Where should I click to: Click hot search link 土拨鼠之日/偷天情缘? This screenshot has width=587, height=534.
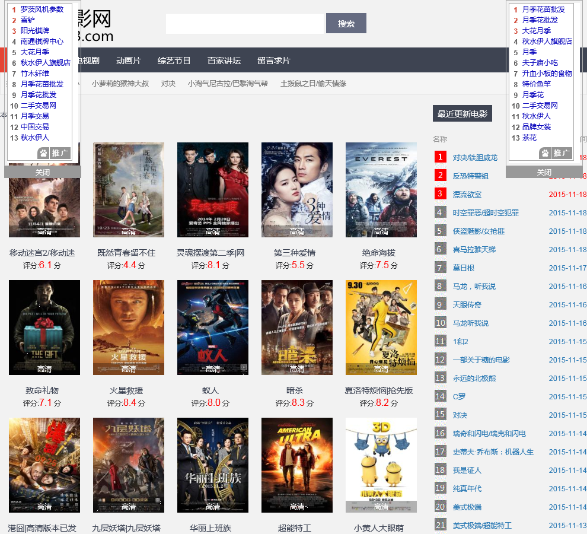313,84
